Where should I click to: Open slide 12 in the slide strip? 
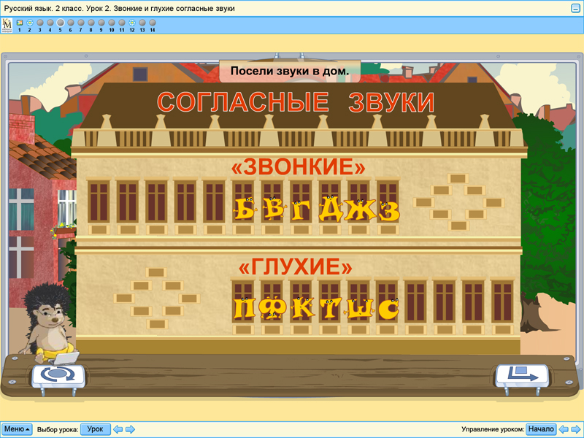(x=132, y=23)
